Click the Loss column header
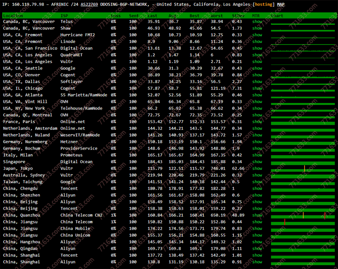338x269 pixels. pos(116,16)
